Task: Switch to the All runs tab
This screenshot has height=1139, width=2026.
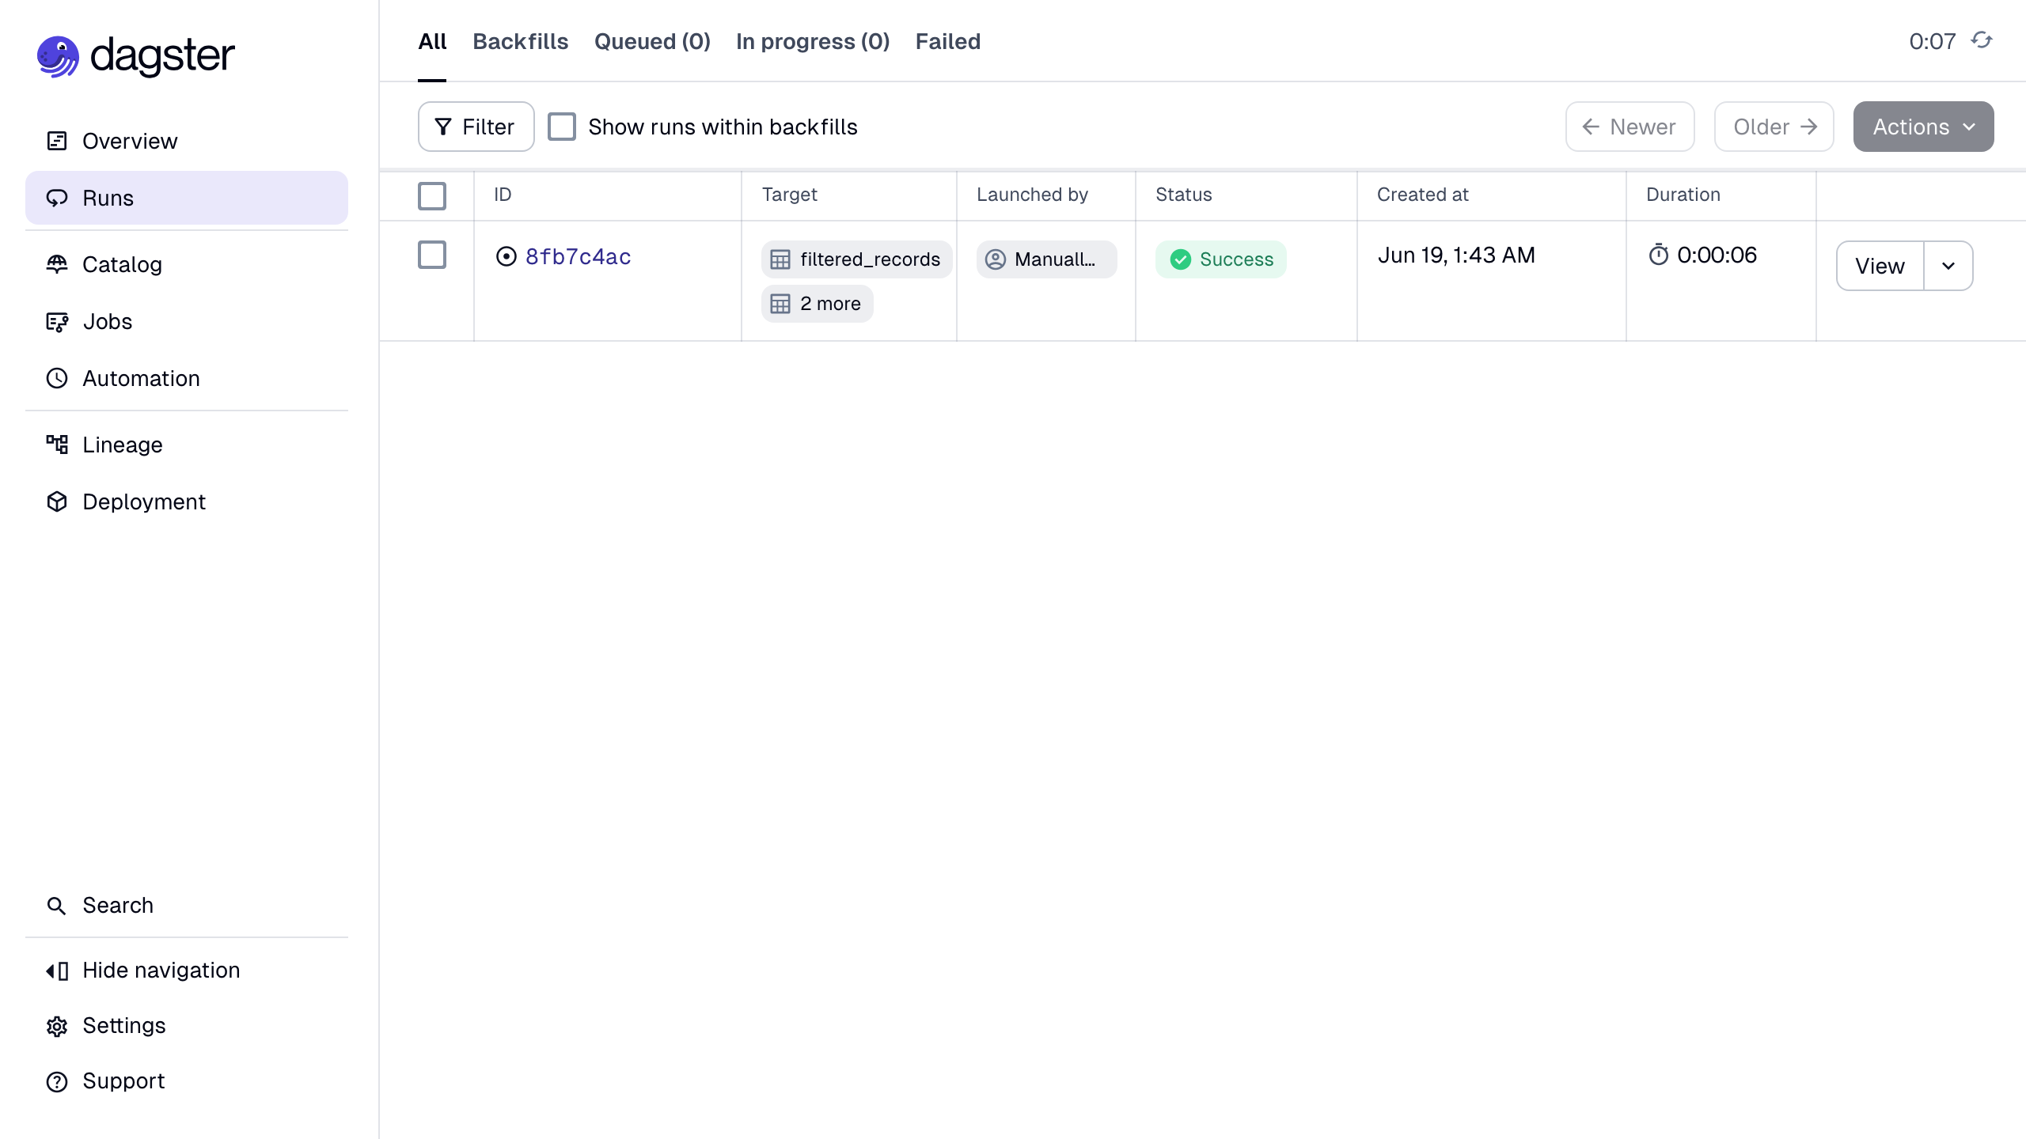Action: (432, 41)
